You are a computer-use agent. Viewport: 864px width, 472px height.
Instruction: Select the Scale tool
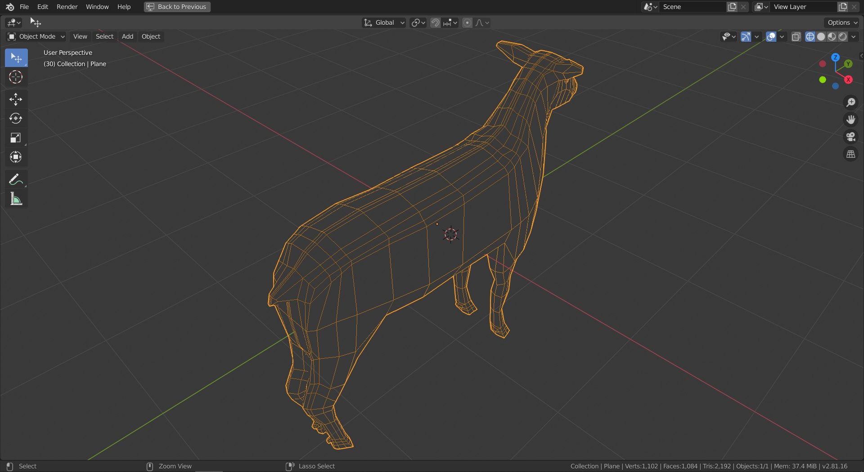16,138
